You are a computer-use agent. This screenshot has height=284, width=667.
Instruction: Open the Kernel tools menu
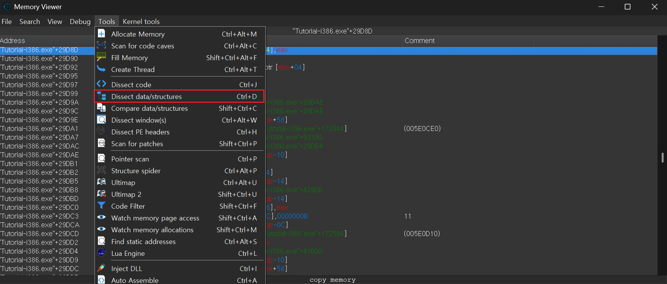pyautogui.click(x=141, y=22)
